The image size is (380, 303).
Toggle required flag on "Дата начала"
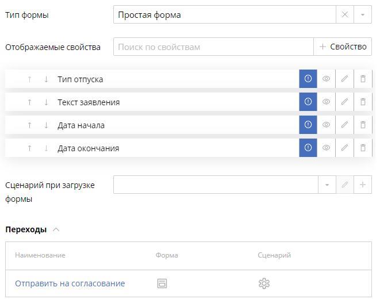click(308, 125)
